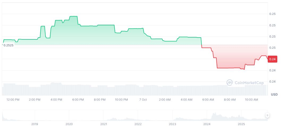Click the CoinMarketCap watermark text
The image size is (285, 127).
click(x=249, y=83)
